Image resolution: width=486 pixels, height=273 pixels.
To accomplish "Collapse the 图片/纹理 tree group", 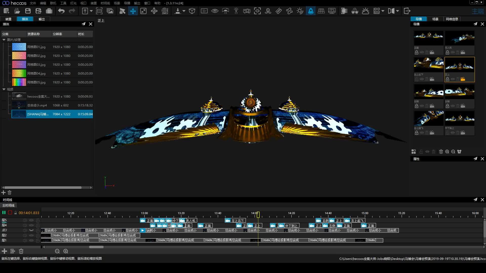I will 4,40.
